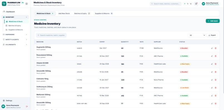Delete the Azithromycin 250mg row
Screen dimensions: 224x110
point(216,88)
